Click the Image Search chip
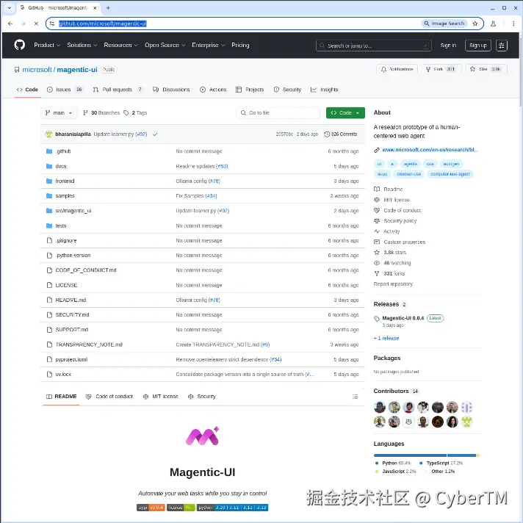This screenshot has height=523, width=523. (x=444, y=24)
